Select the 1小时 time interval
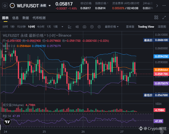 tap(31, 27)
